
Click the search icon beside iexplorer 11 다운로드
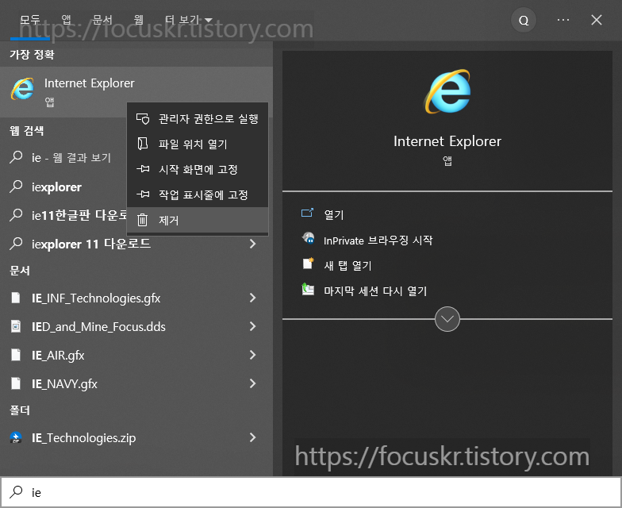pos(16,244)
